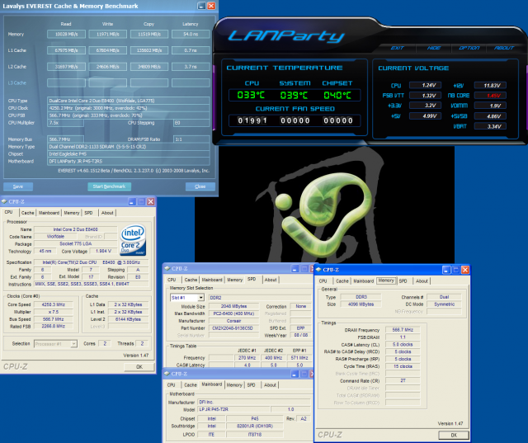Click CPU-Z title icon of CPU window
Viewport: 528px width, 443px height.
click(4, 201)
